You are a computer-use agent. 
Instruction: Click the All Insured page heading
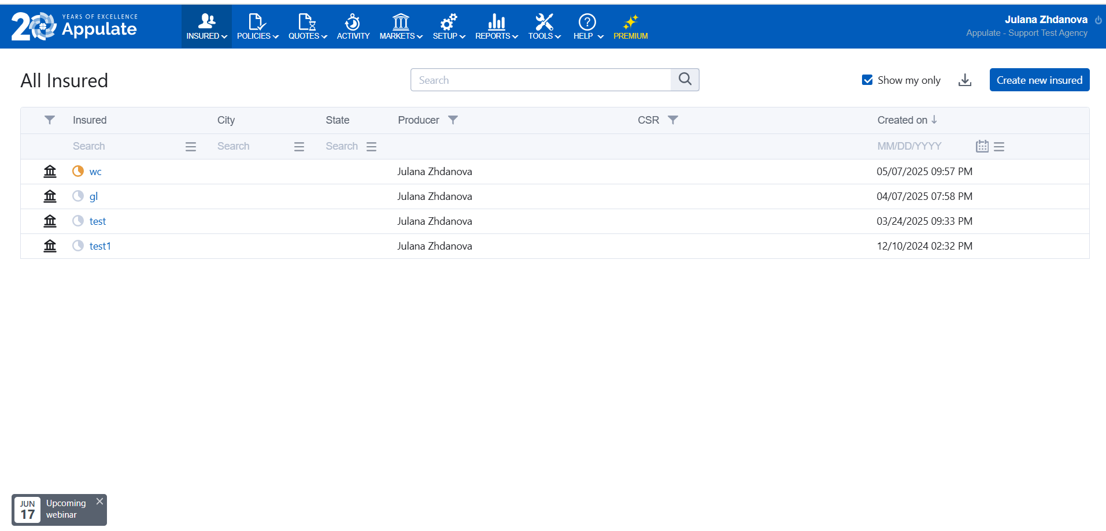click(64, 80)
